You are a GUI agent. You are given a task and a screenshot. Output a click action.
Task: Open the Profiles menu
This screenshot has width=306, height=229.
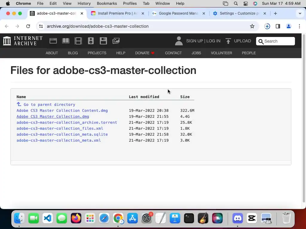(x=130, y=4)
